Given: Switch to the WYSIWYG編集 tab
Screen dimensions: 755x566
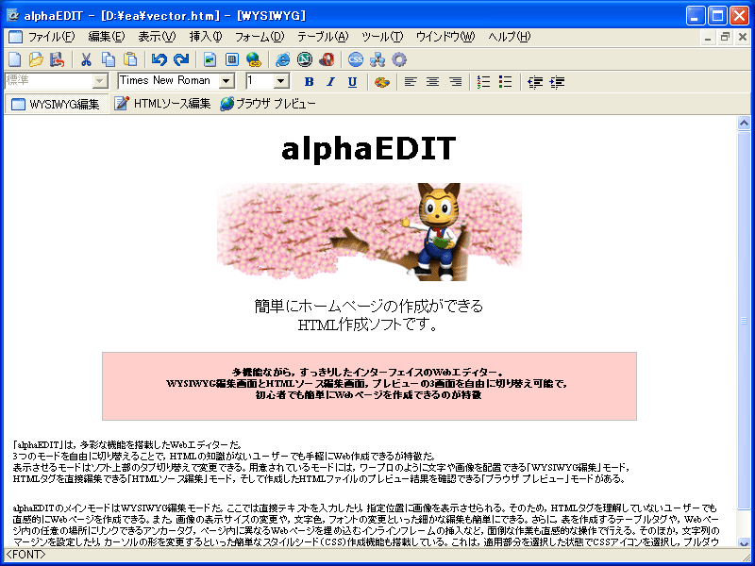Looking at the screenshot, I should 55,104.
